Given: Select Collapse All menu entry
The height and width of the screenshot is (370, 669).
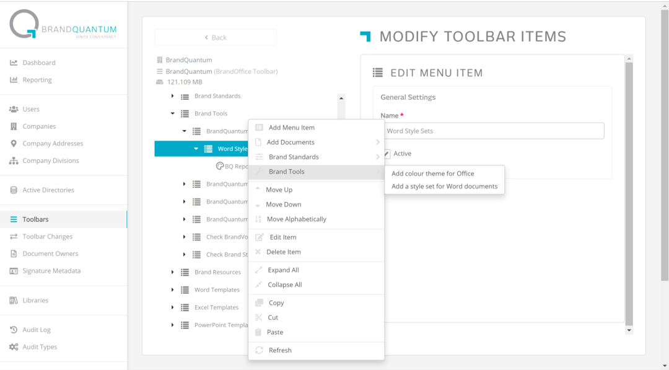Looking at the screenshot, I should [316, 284].
